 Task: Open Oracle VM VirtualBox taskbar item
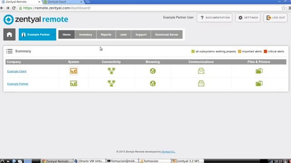90,161
